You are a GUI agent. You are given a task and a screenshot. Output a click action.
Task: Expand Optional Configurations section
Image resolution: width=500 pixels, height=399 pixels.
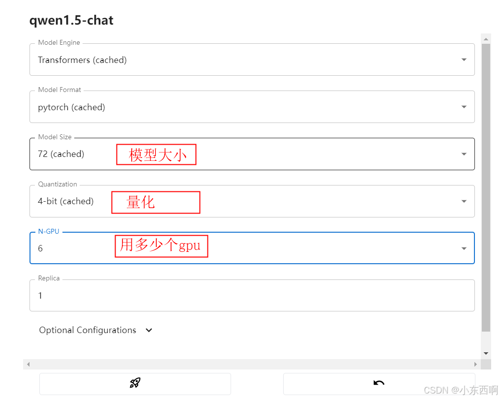[96, 330]
